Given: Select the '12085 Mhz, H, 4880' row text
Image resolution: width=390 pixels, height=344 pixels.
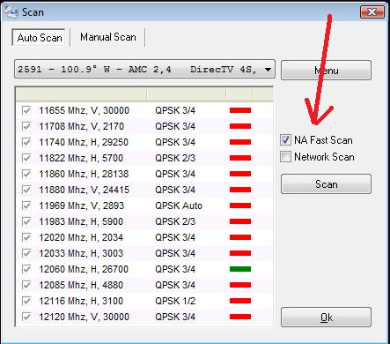Looking at the screenshot, I should point(81,285).
